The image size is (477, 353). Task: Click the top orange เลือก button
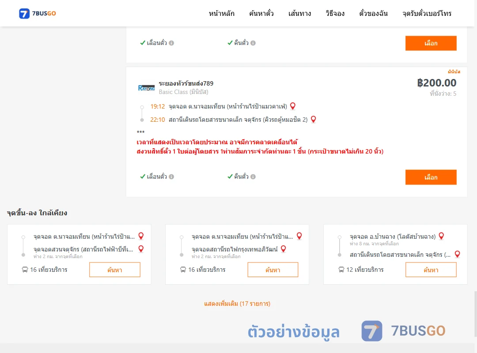point(431,43)
